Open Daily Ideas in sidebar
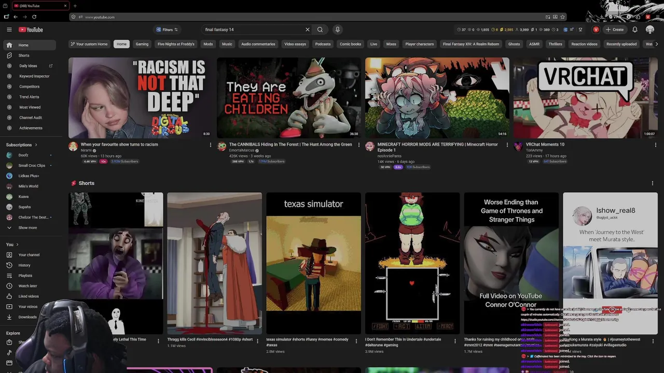 pyautogui.click(x=28, y=66)
